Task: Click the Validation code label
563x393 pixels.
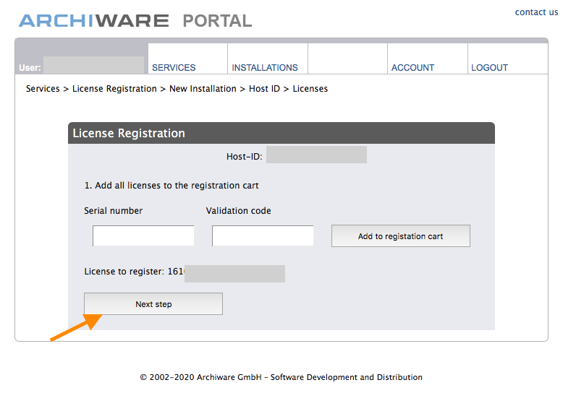Action: click(x=238, y=211)
